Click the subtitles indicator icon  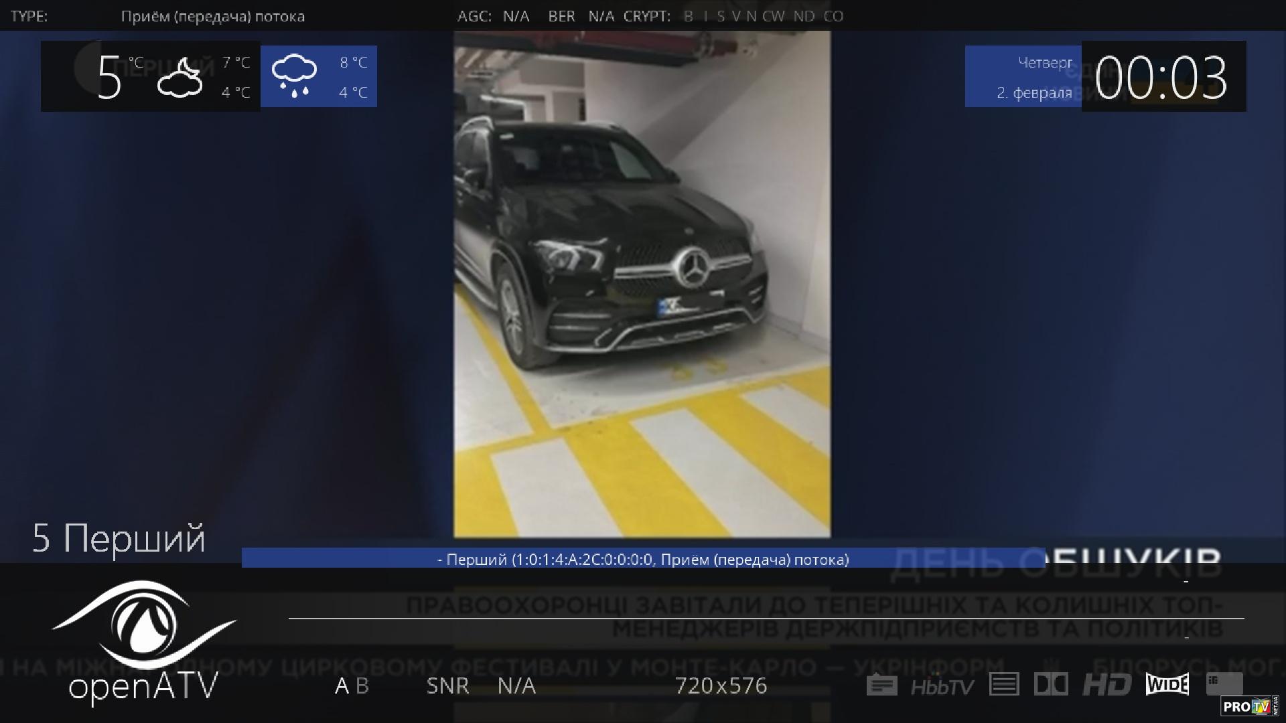point(881,686)
